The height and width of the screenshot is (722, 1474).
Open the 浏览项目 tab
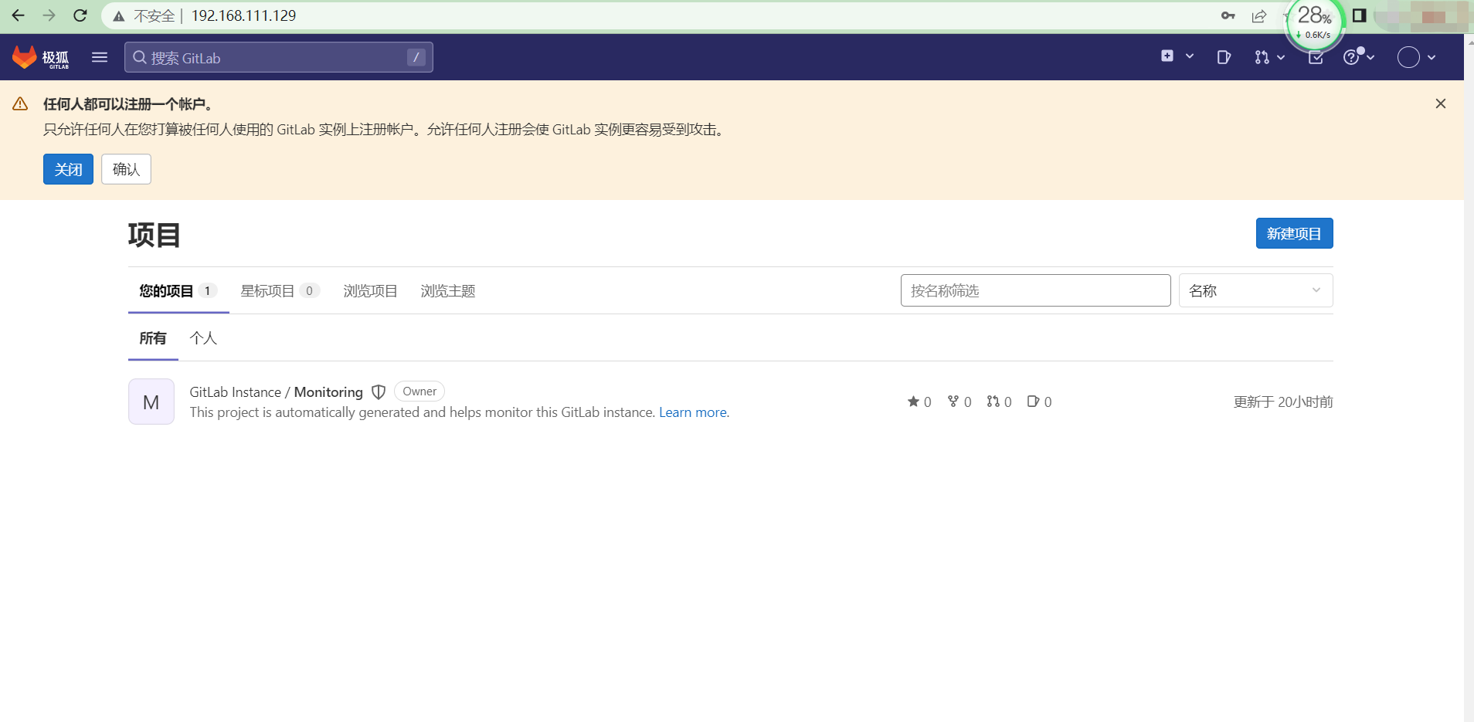[370, 291]
